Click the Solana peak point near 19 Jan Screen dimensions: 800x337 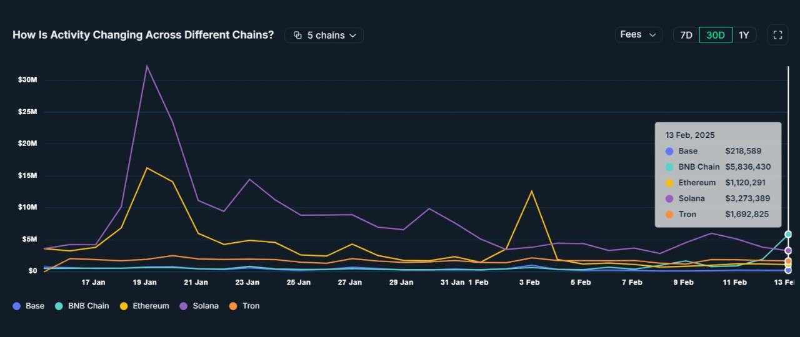(147, 66)
